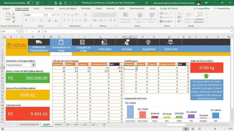Viewport: 234px width, 131px height.
Task: Switch to the Inserir ribbon tab
Action: tap(37, 8)
